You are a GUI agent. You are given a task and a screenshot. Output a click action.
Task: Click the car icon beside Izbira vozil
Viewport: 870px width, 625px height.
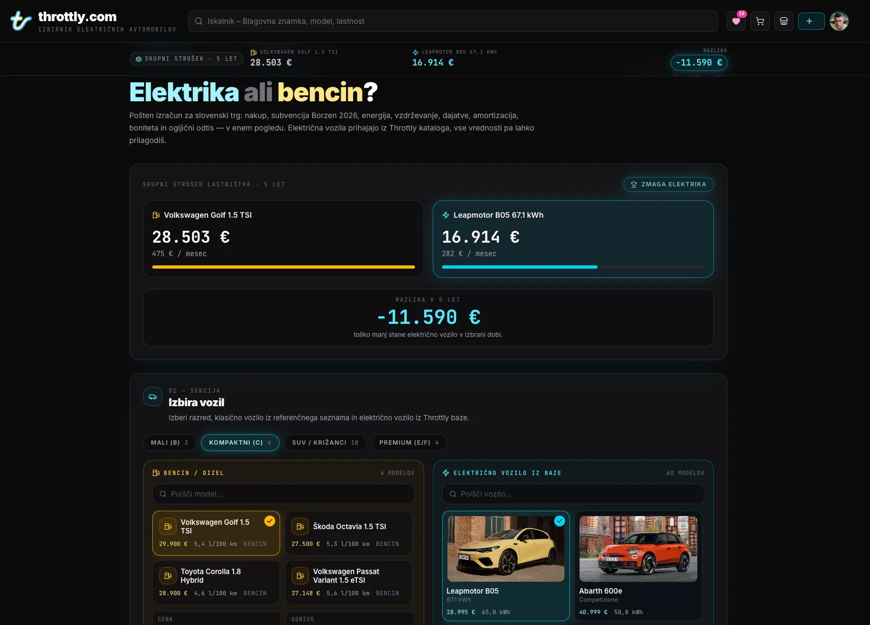point(153,396)
